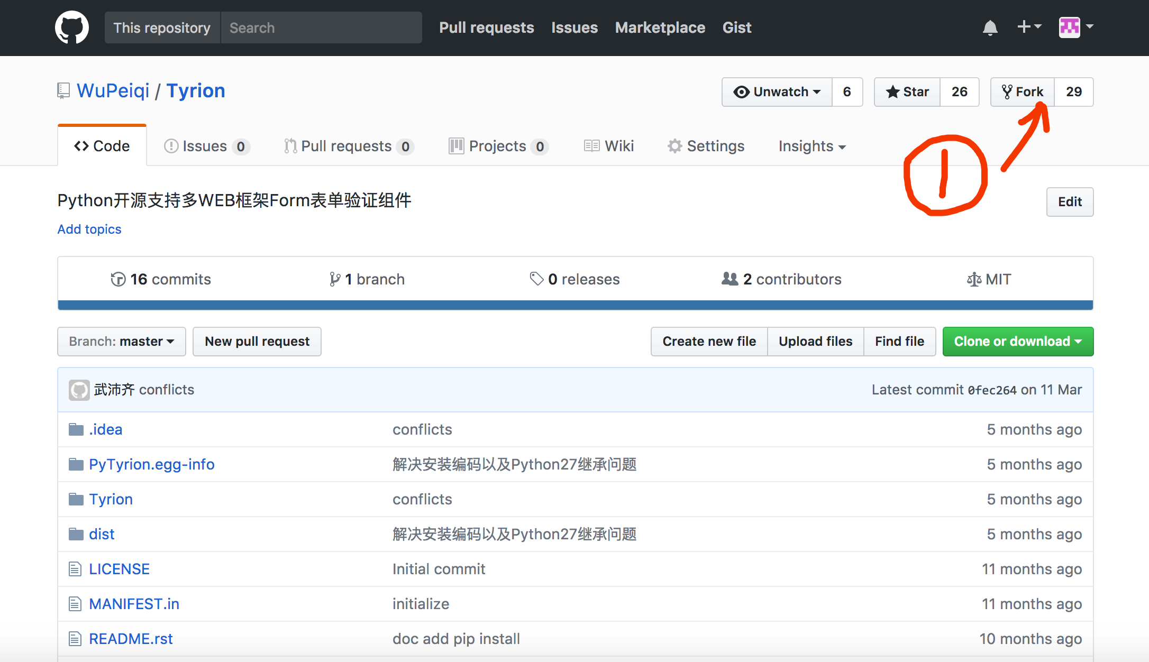The height and width of the screenshot is (662, 1149).
Task: Click the Add topics link
Action: point(89,229)
